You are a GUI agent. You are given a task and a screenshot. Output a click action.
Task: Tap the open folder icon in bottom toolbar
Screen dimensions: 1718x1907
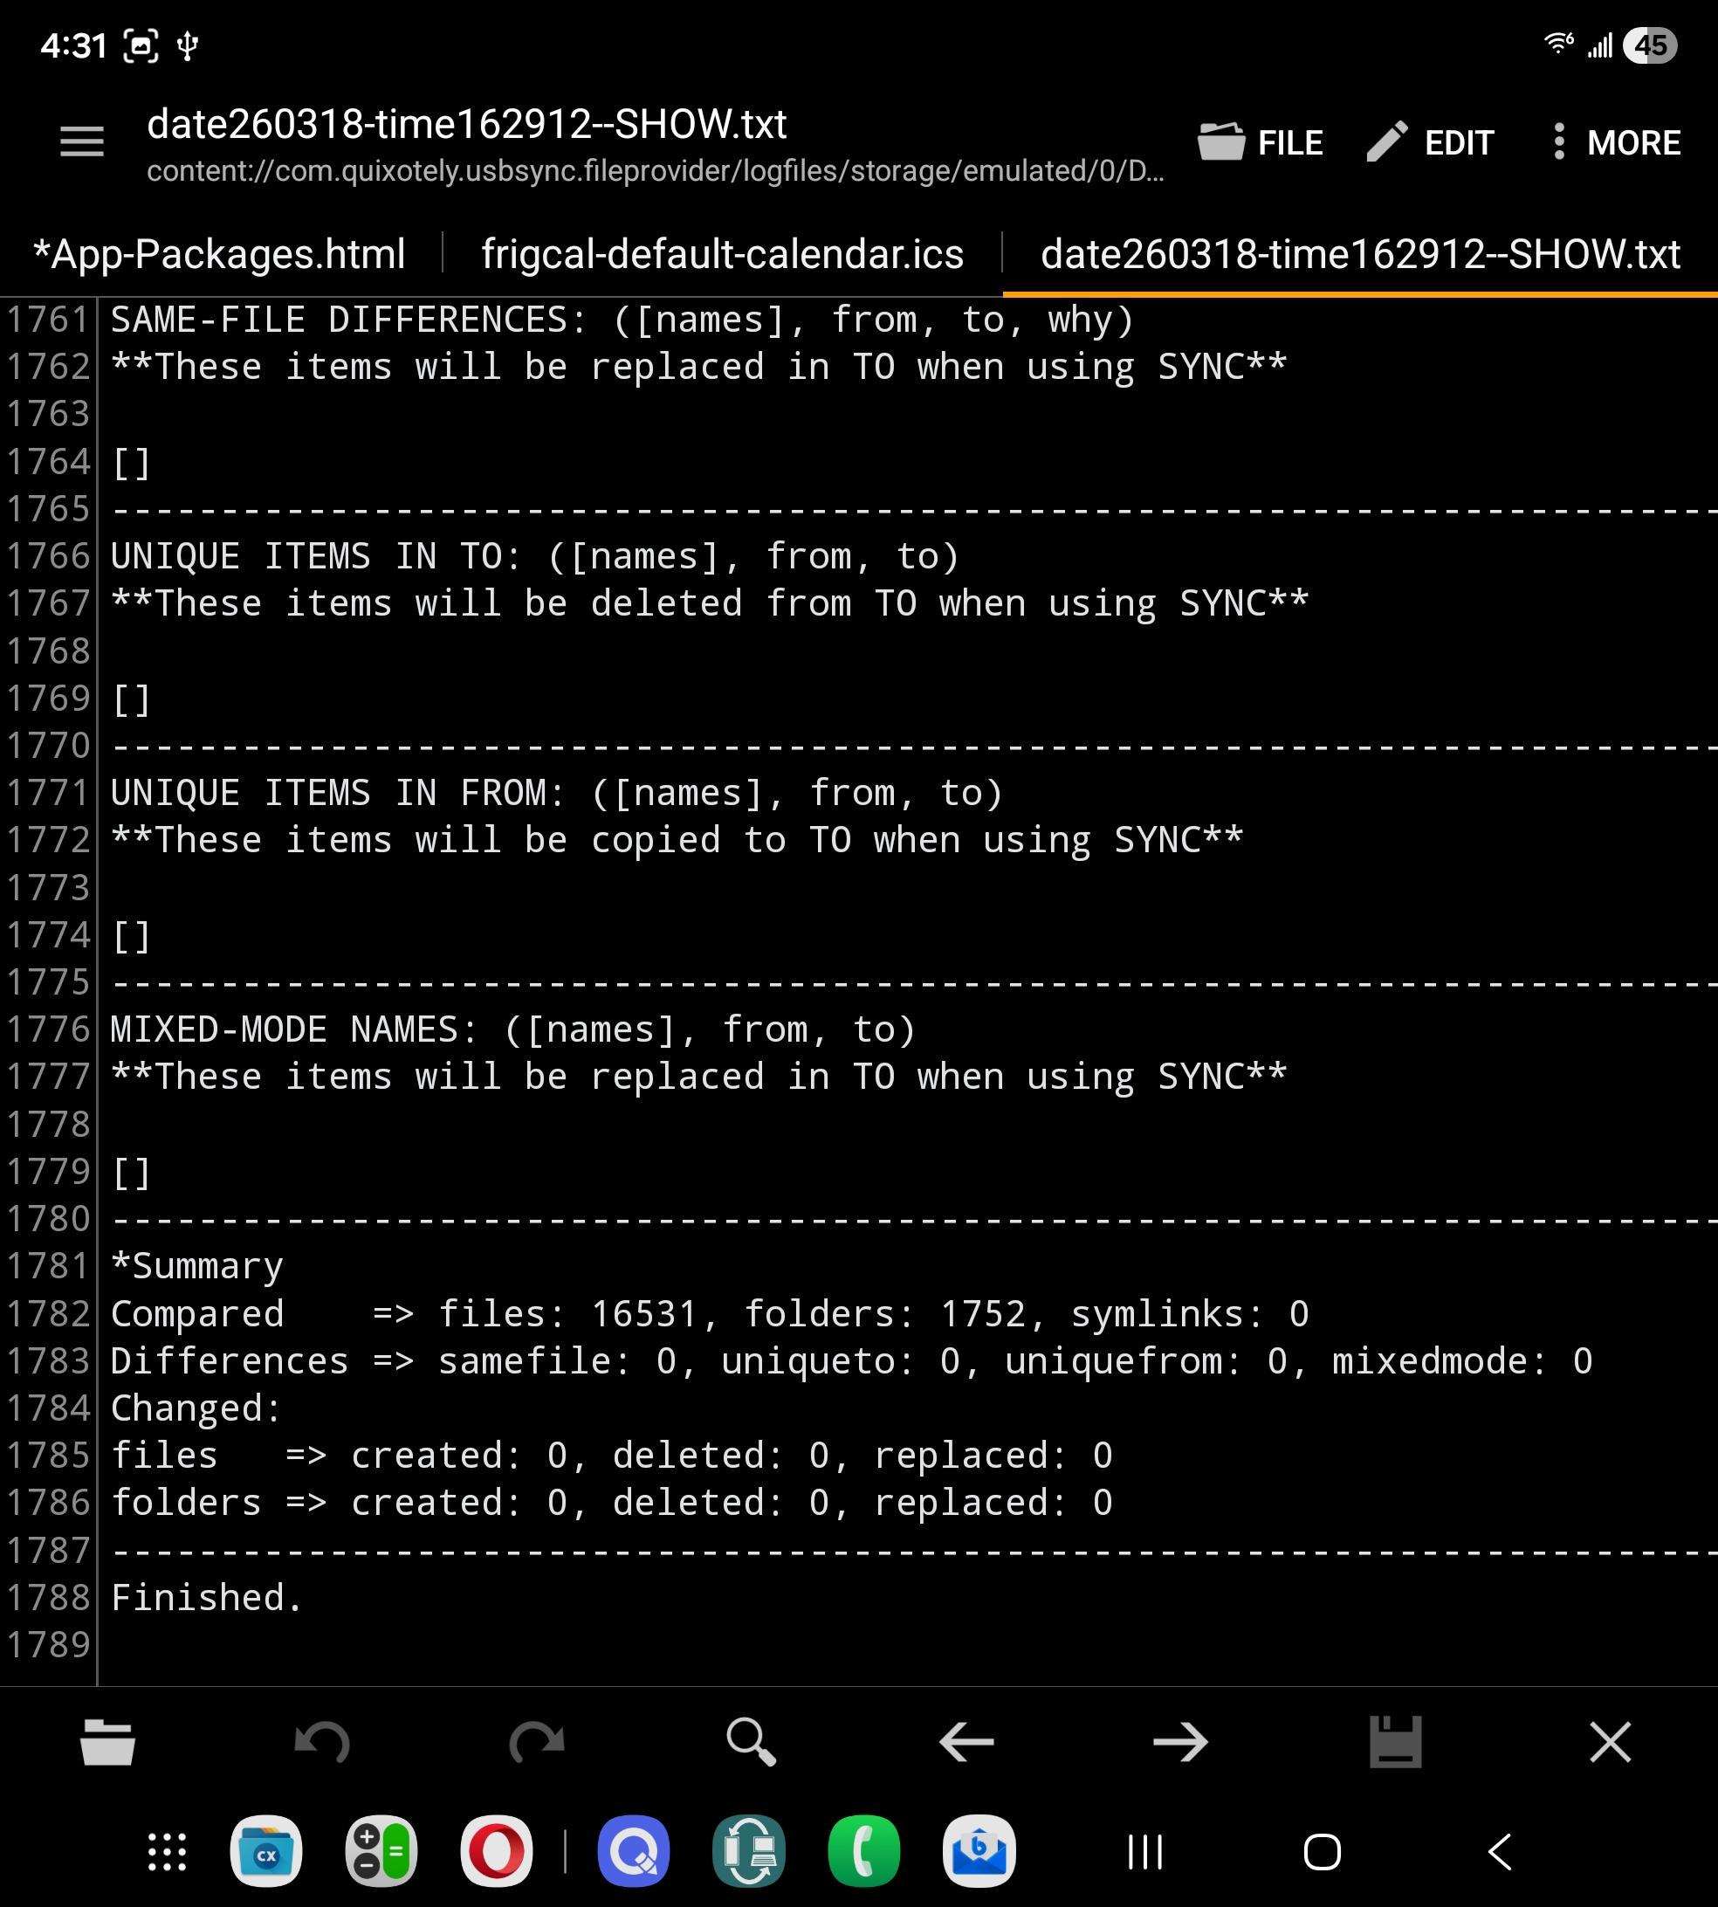point(107,1742)
